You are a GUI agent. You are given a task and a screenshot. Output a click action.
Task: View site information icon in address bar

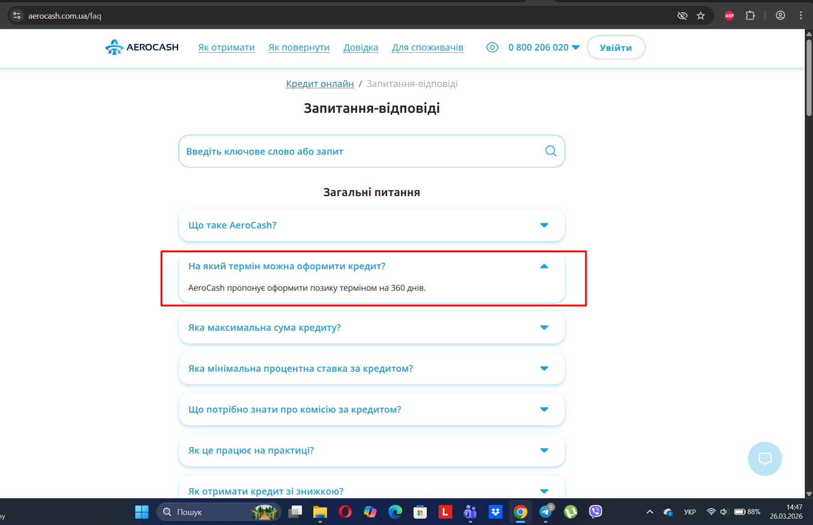click(x=17, y=16)
